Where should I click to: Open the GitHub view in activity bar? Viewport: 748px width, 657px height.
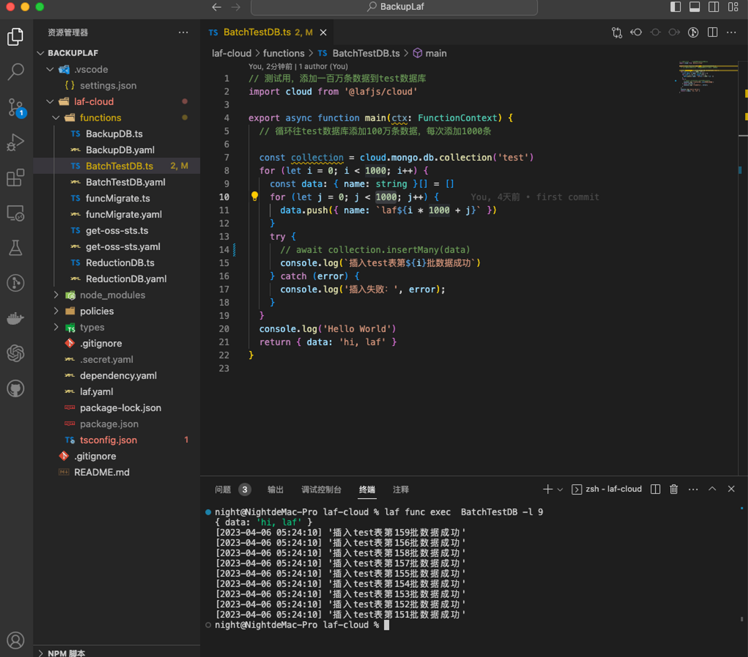pyautogui.click(x=16, y=389)
